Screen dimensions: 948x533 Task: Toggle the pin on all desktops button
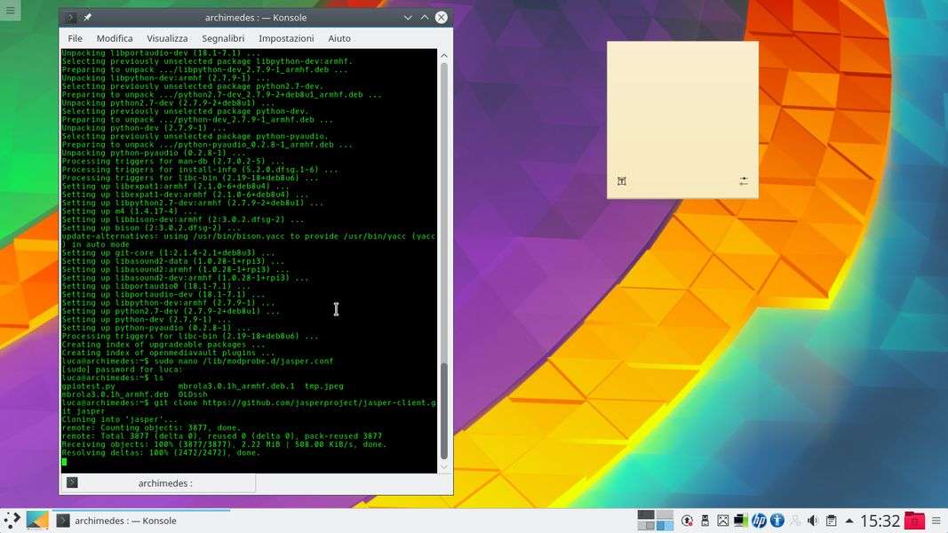88,18
